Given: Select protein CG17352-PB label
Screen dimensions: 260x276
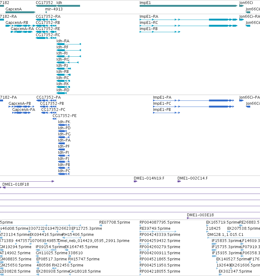Looking at the screenshot, I should 52,104.
